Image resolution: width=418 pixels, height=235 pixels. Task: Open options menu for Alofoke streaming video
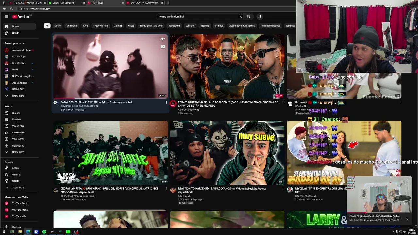coord(283,102)
